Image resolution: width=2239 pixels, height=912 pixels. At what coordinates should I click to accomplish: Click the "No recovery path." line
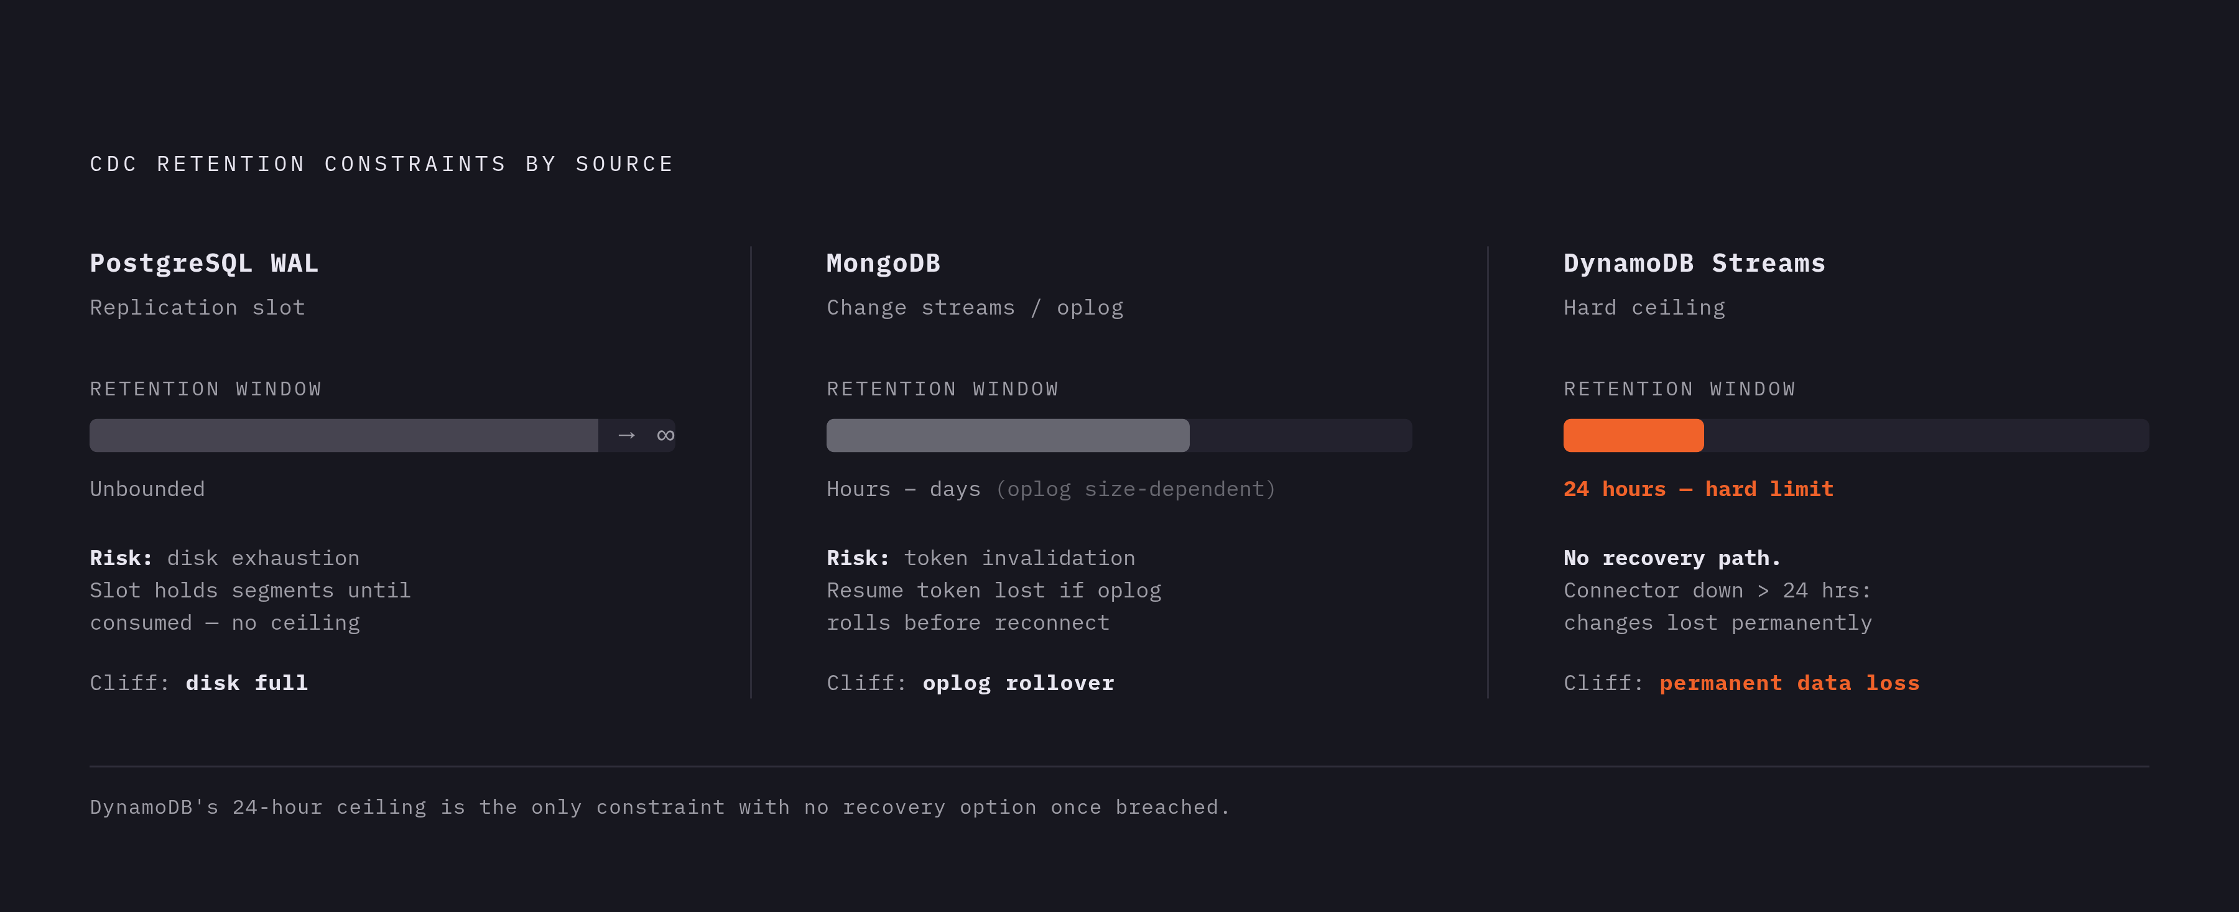1672,558
